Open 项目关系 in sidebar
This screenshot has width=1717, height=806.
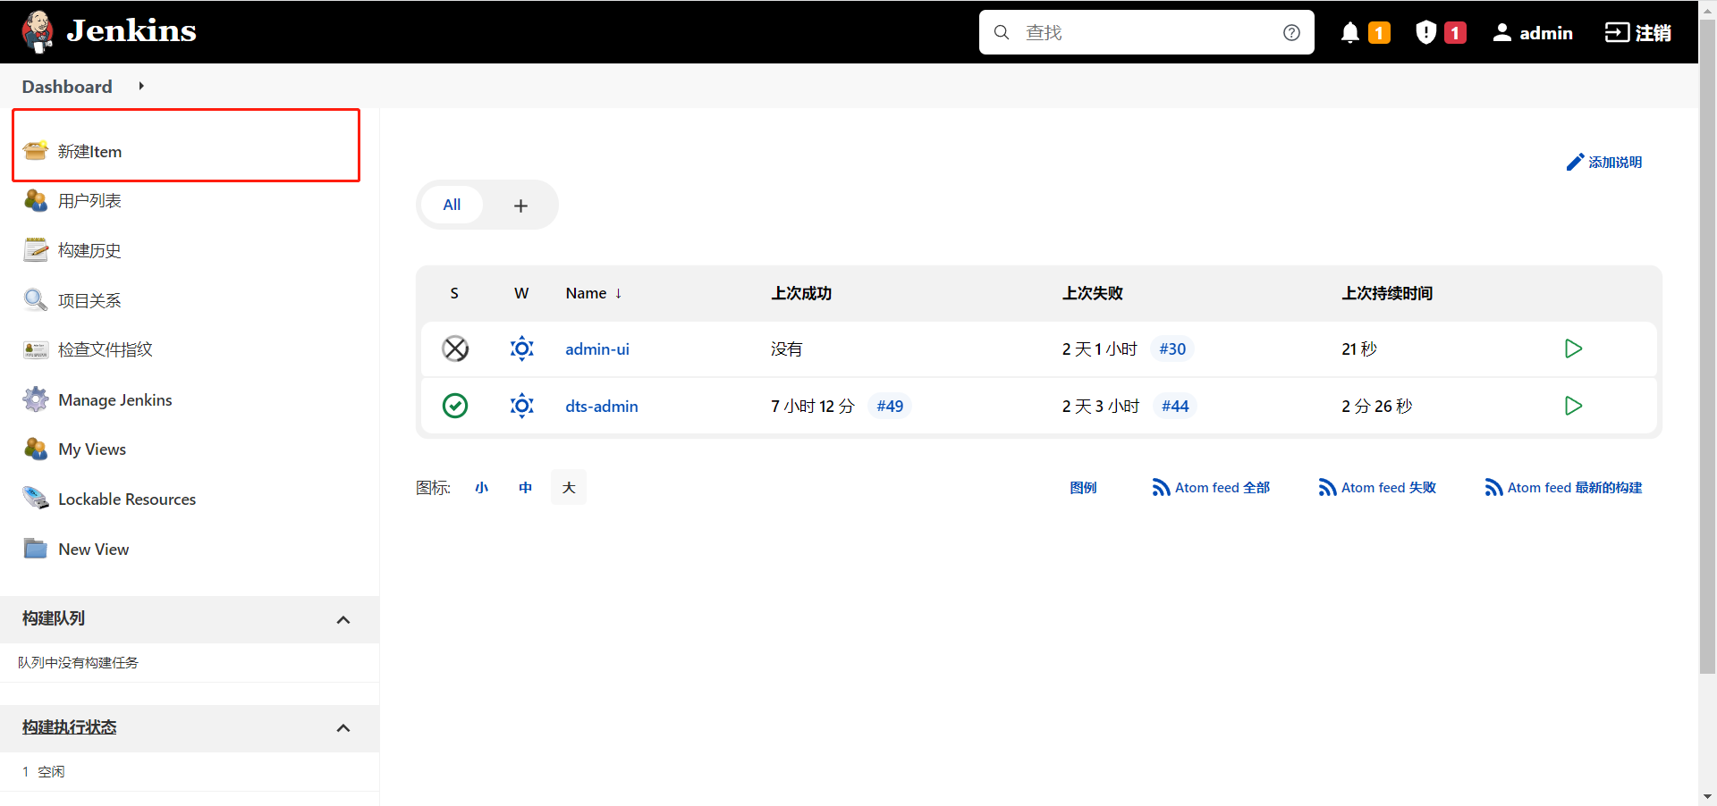click(89, 301)
